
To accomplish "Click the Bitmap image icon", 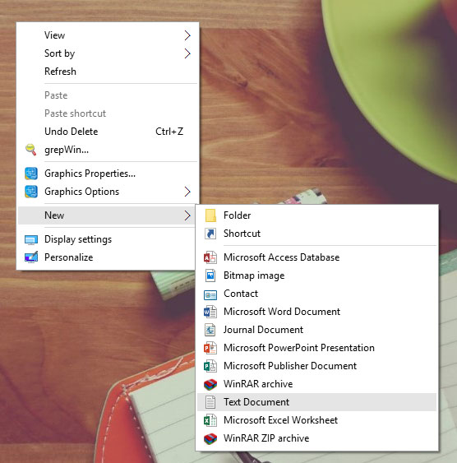I will 210,275.
